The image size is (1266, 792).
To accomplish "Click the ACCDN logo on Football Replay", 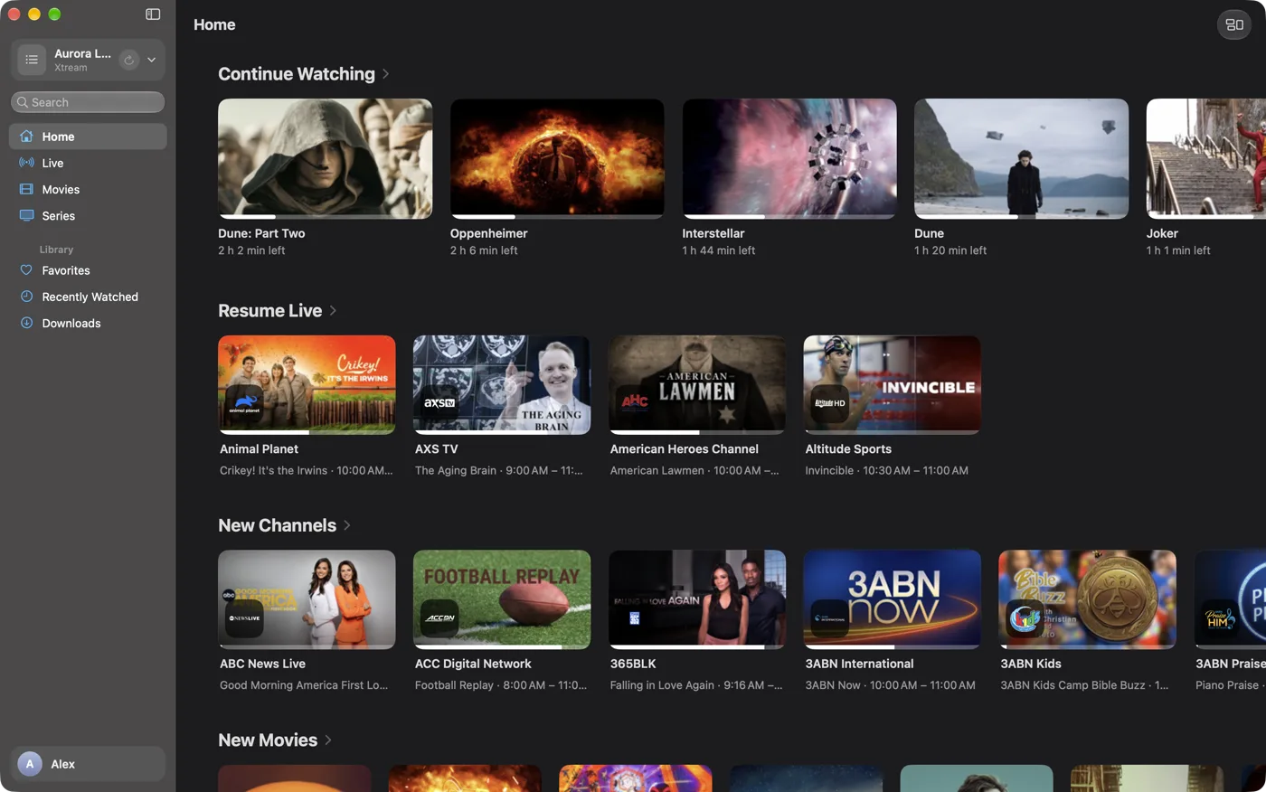I will pos(439,618).
